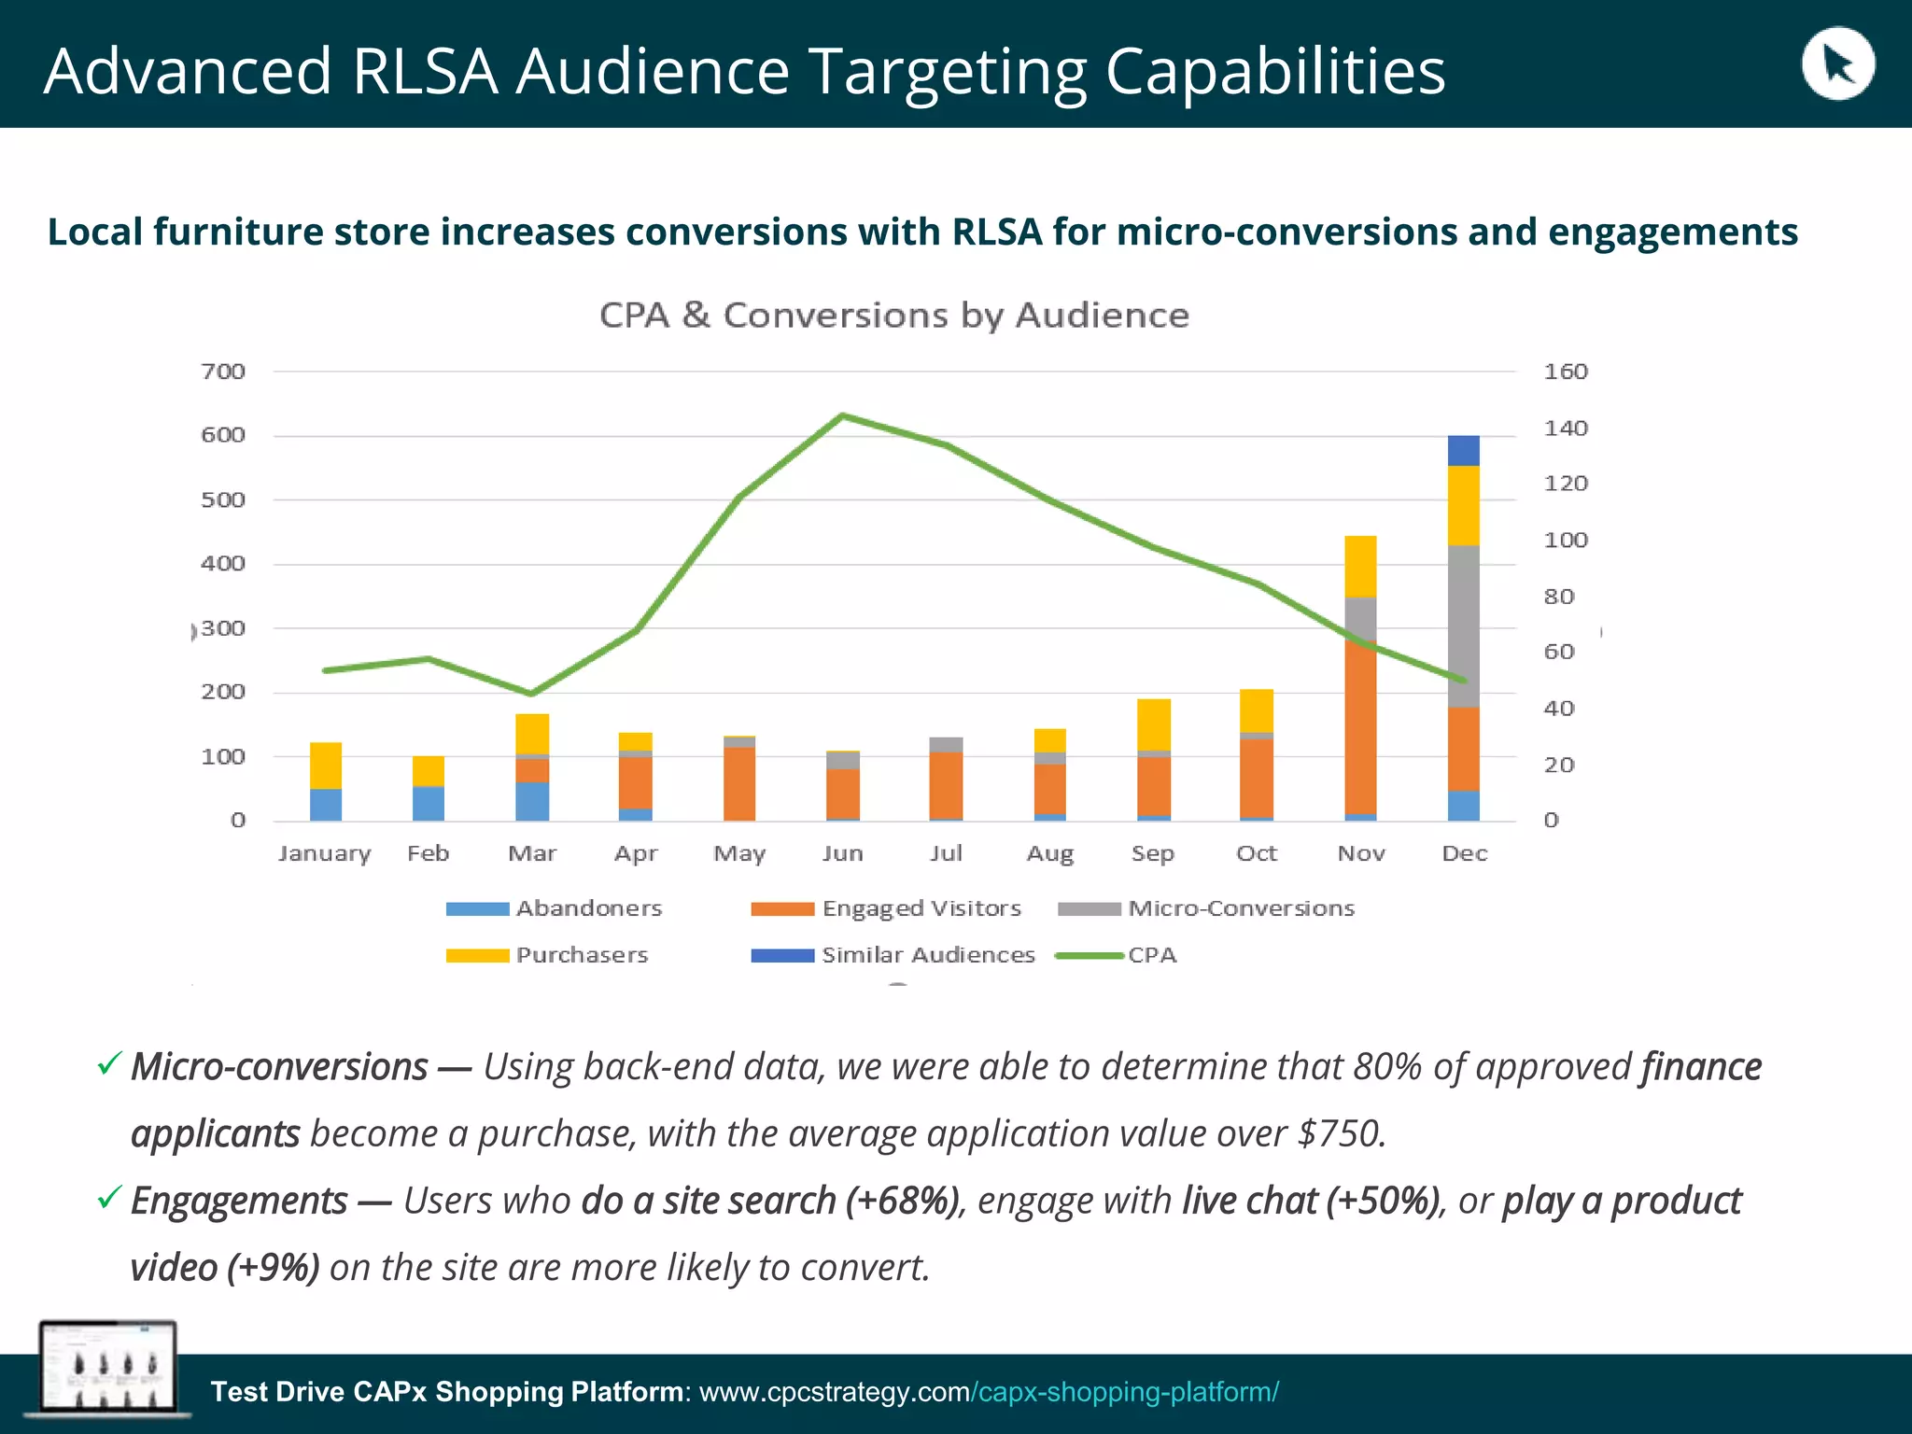This screenshot has width=1912, height=1434.
Task: Click the Advanced RLSA Audience Targeting heading
Action: click(x=744, y=71)
